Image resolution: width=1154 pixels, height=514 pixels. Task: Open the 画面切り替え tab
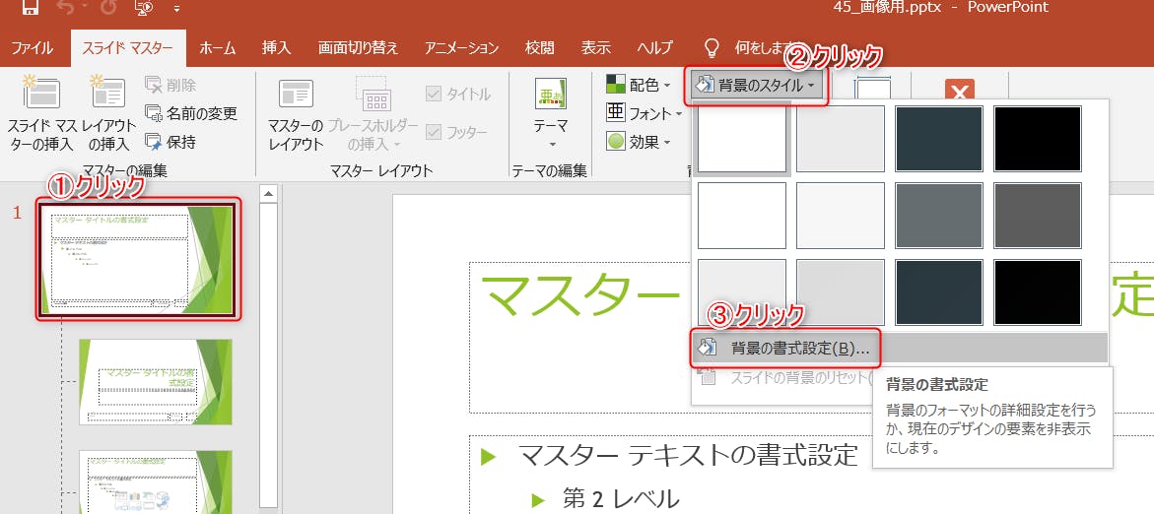tap(358, 48)
